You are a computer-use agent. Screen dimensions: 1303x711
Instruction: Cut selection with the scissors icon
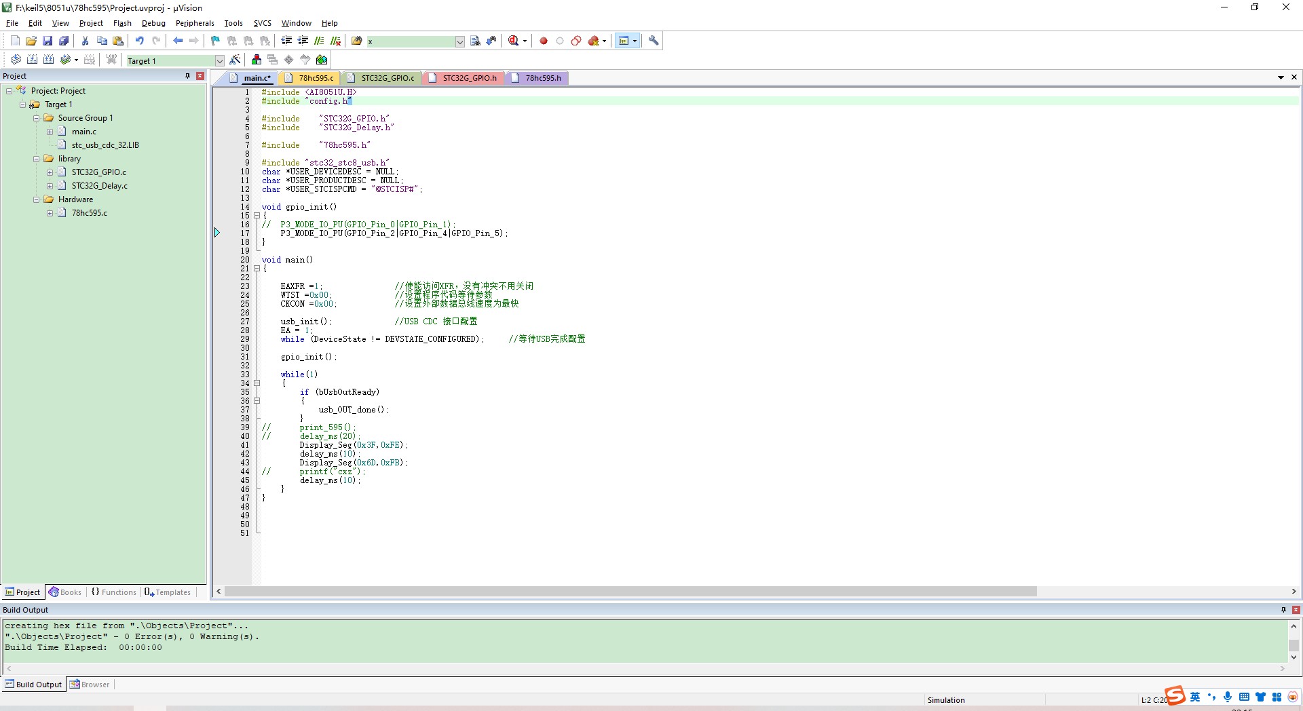coord(86,41)
